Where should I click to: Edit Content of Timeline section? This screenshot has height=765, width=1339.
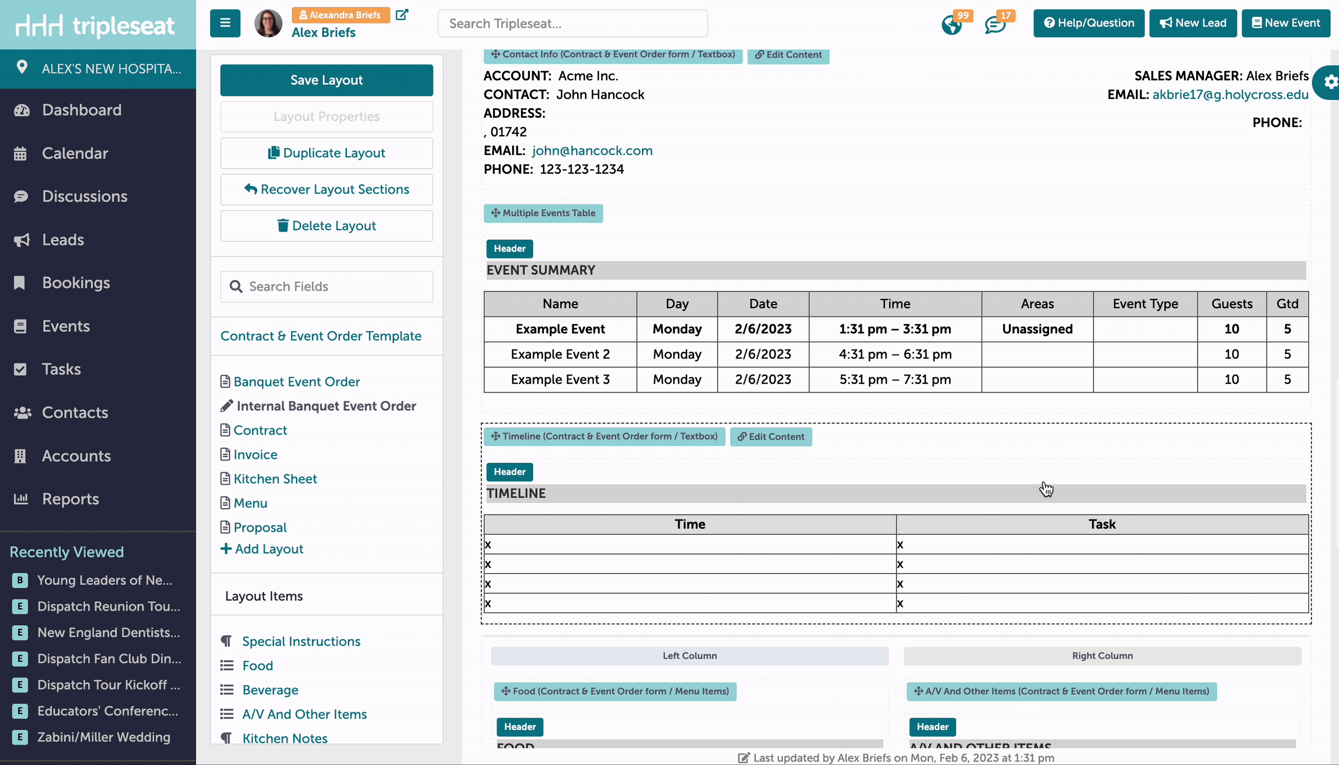771,436
